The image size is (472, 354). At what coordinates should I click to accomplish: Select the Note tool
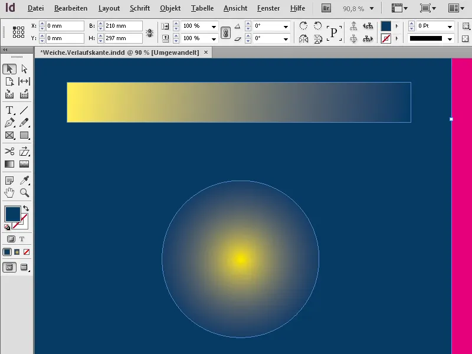[x=9, y=181]
